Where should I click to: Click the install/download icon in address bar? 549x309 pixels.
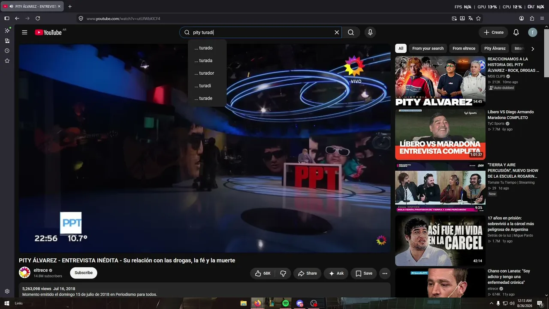coord(462,18)
